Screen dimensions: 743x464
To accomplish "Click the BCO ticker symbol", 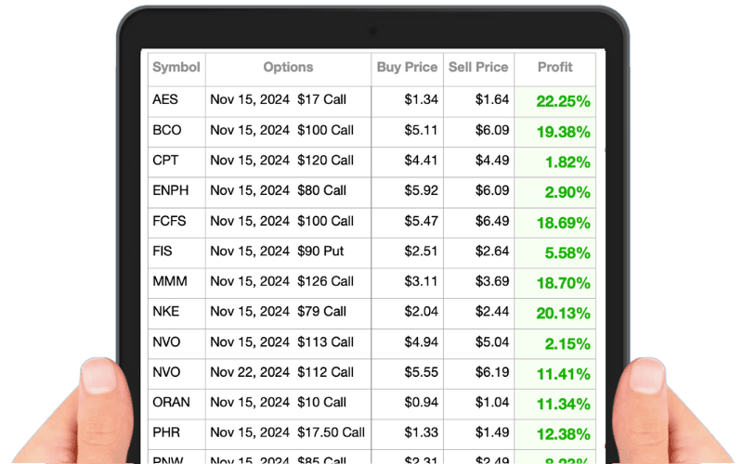I will pyautogui.click(x=167, y=130).
